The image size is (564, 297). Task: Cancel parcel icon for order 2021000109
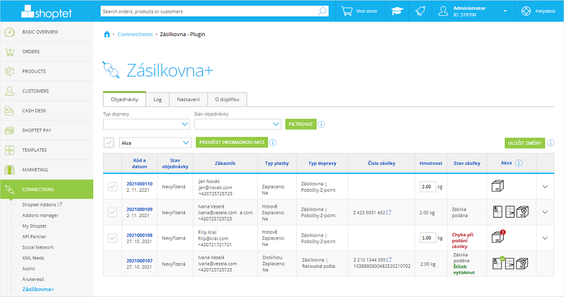tap(522, 212)
